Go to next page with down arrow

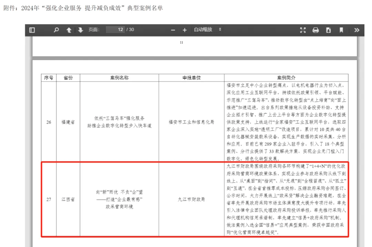point(81,30)
